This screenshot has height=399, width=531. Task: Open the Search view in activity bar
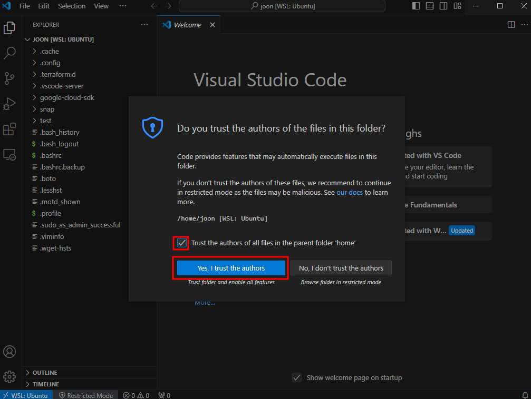point(9,53)
